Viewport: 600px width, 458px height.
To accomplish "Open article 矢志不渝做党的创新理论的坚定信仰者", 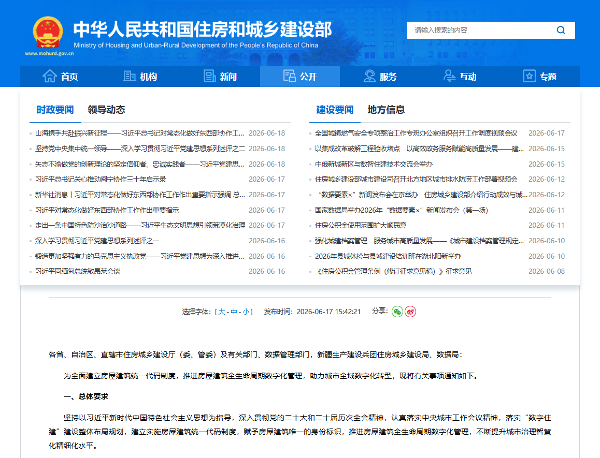I will pyautogui.click(x=139, y=164).
